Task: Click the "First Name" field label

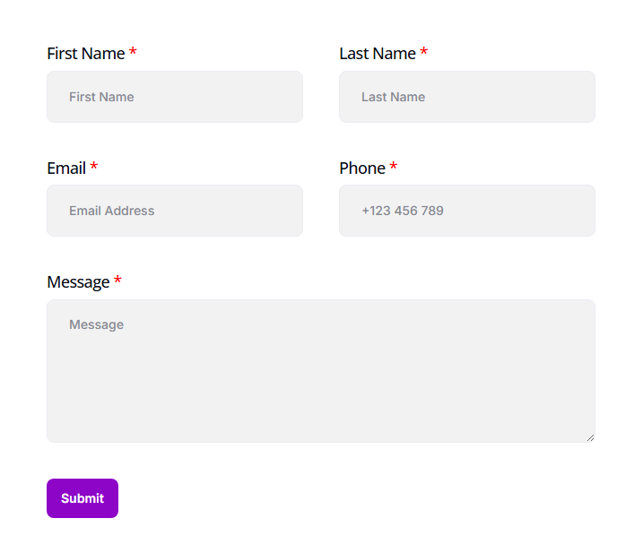Action: pyautogui.click(x=86, y=54)
